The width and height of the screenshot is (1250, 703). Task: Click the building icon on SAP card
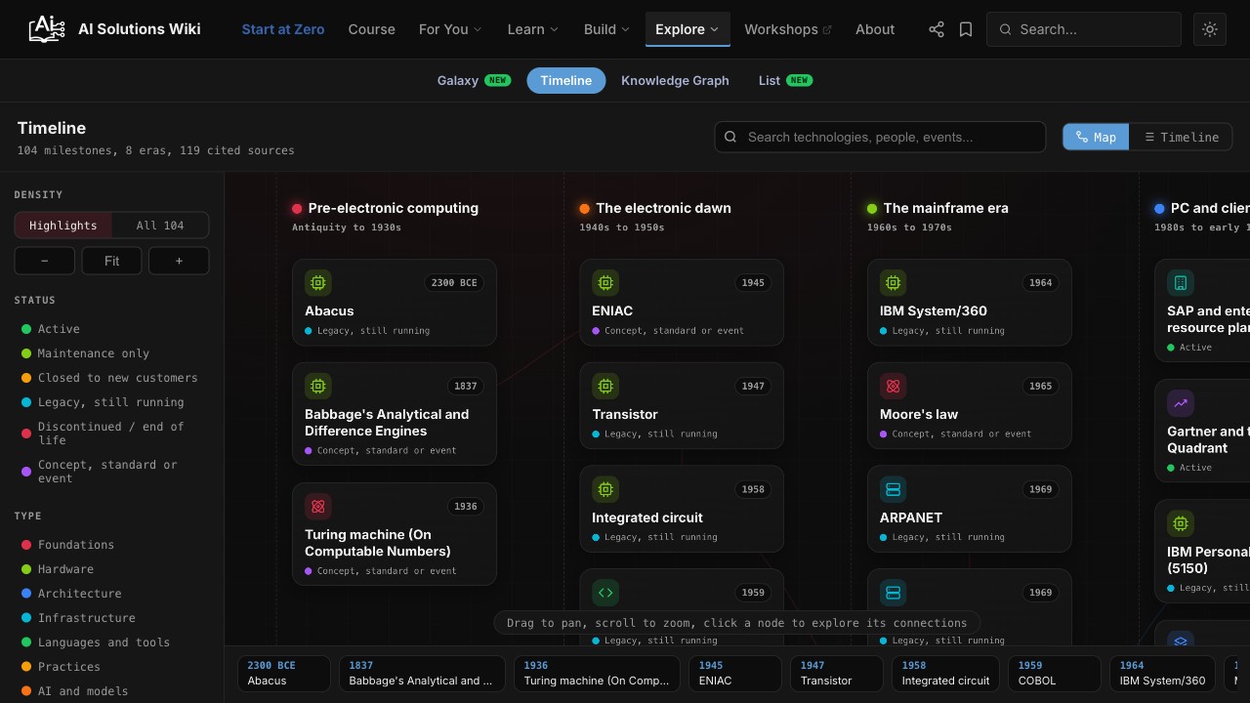pos(1181,283)
